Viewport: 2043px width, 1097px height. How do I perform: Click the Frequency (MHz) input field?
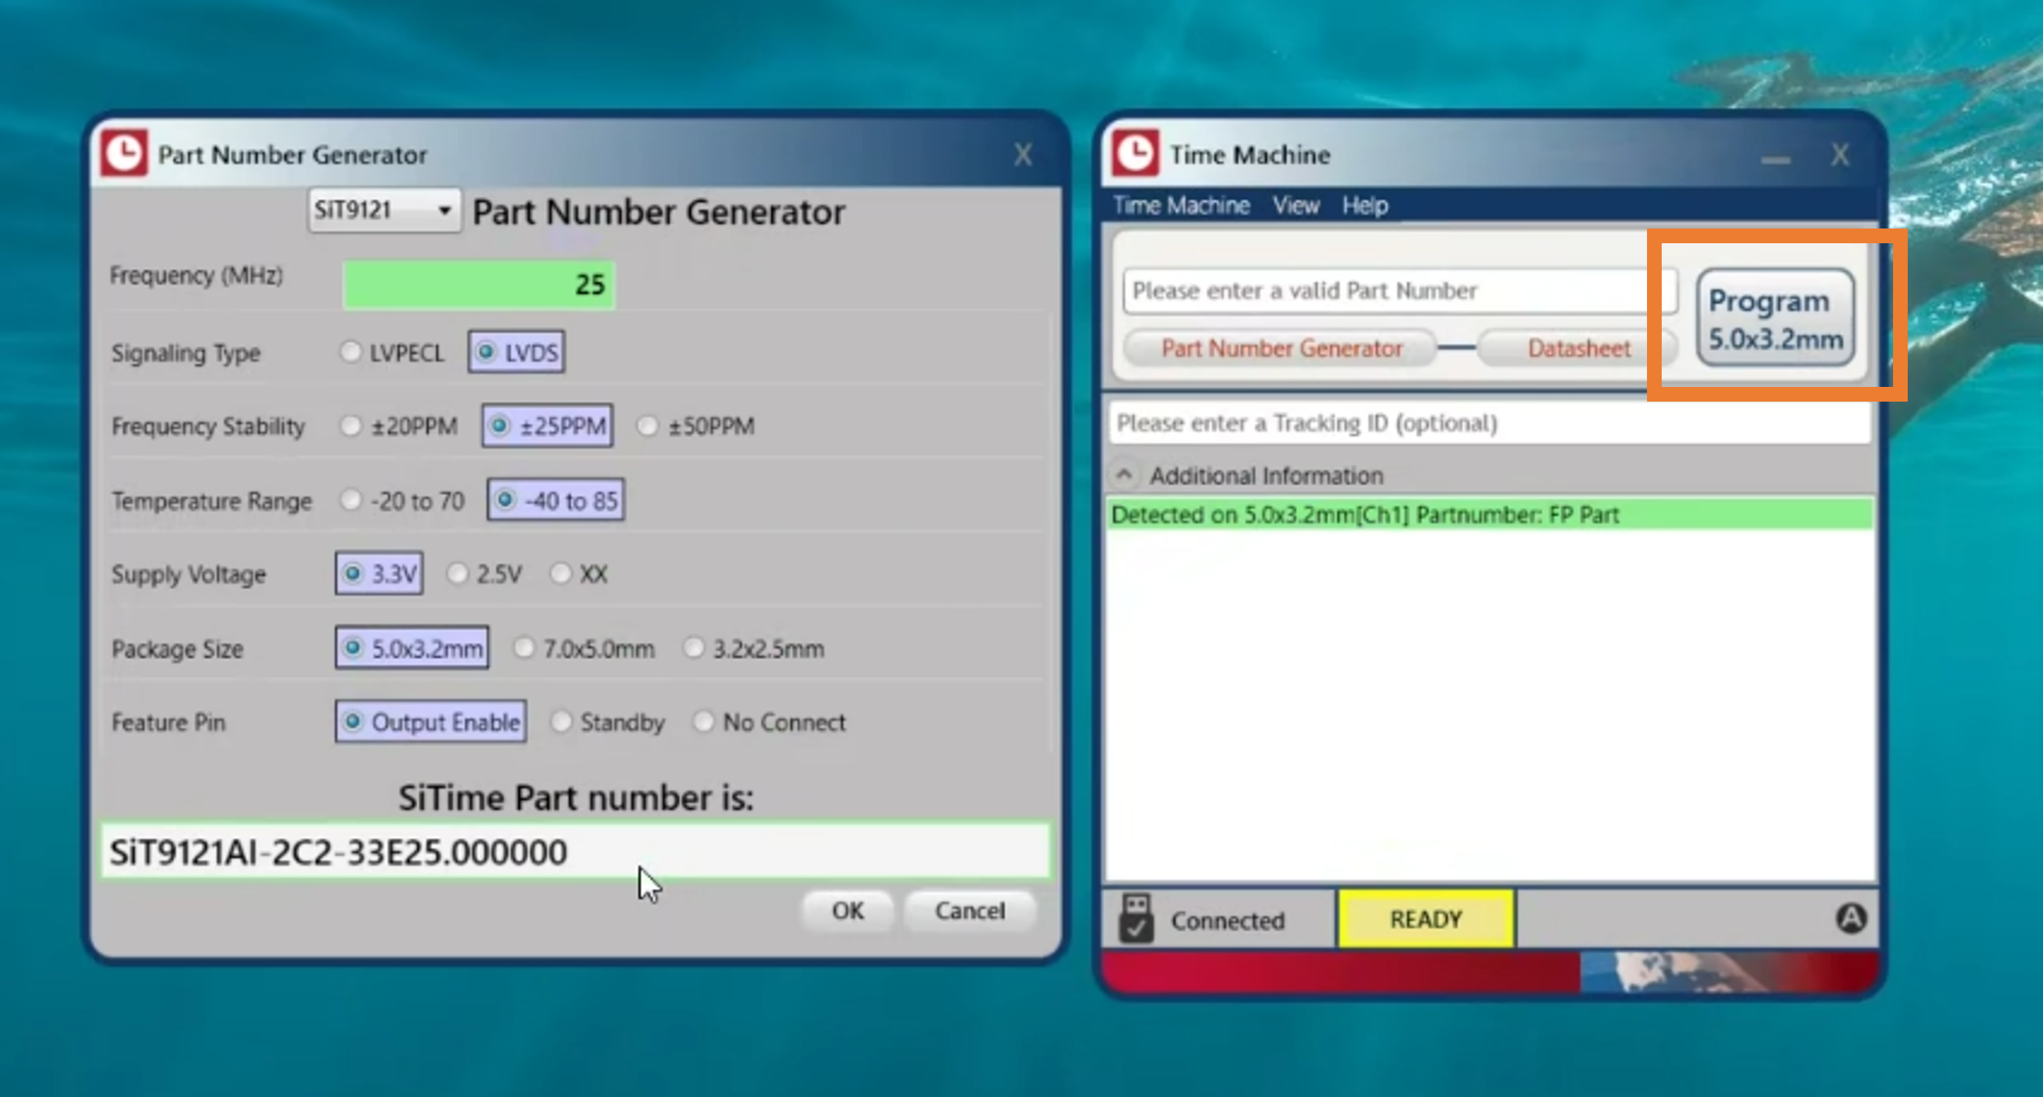pyautogui.click(x=479, y=285)
